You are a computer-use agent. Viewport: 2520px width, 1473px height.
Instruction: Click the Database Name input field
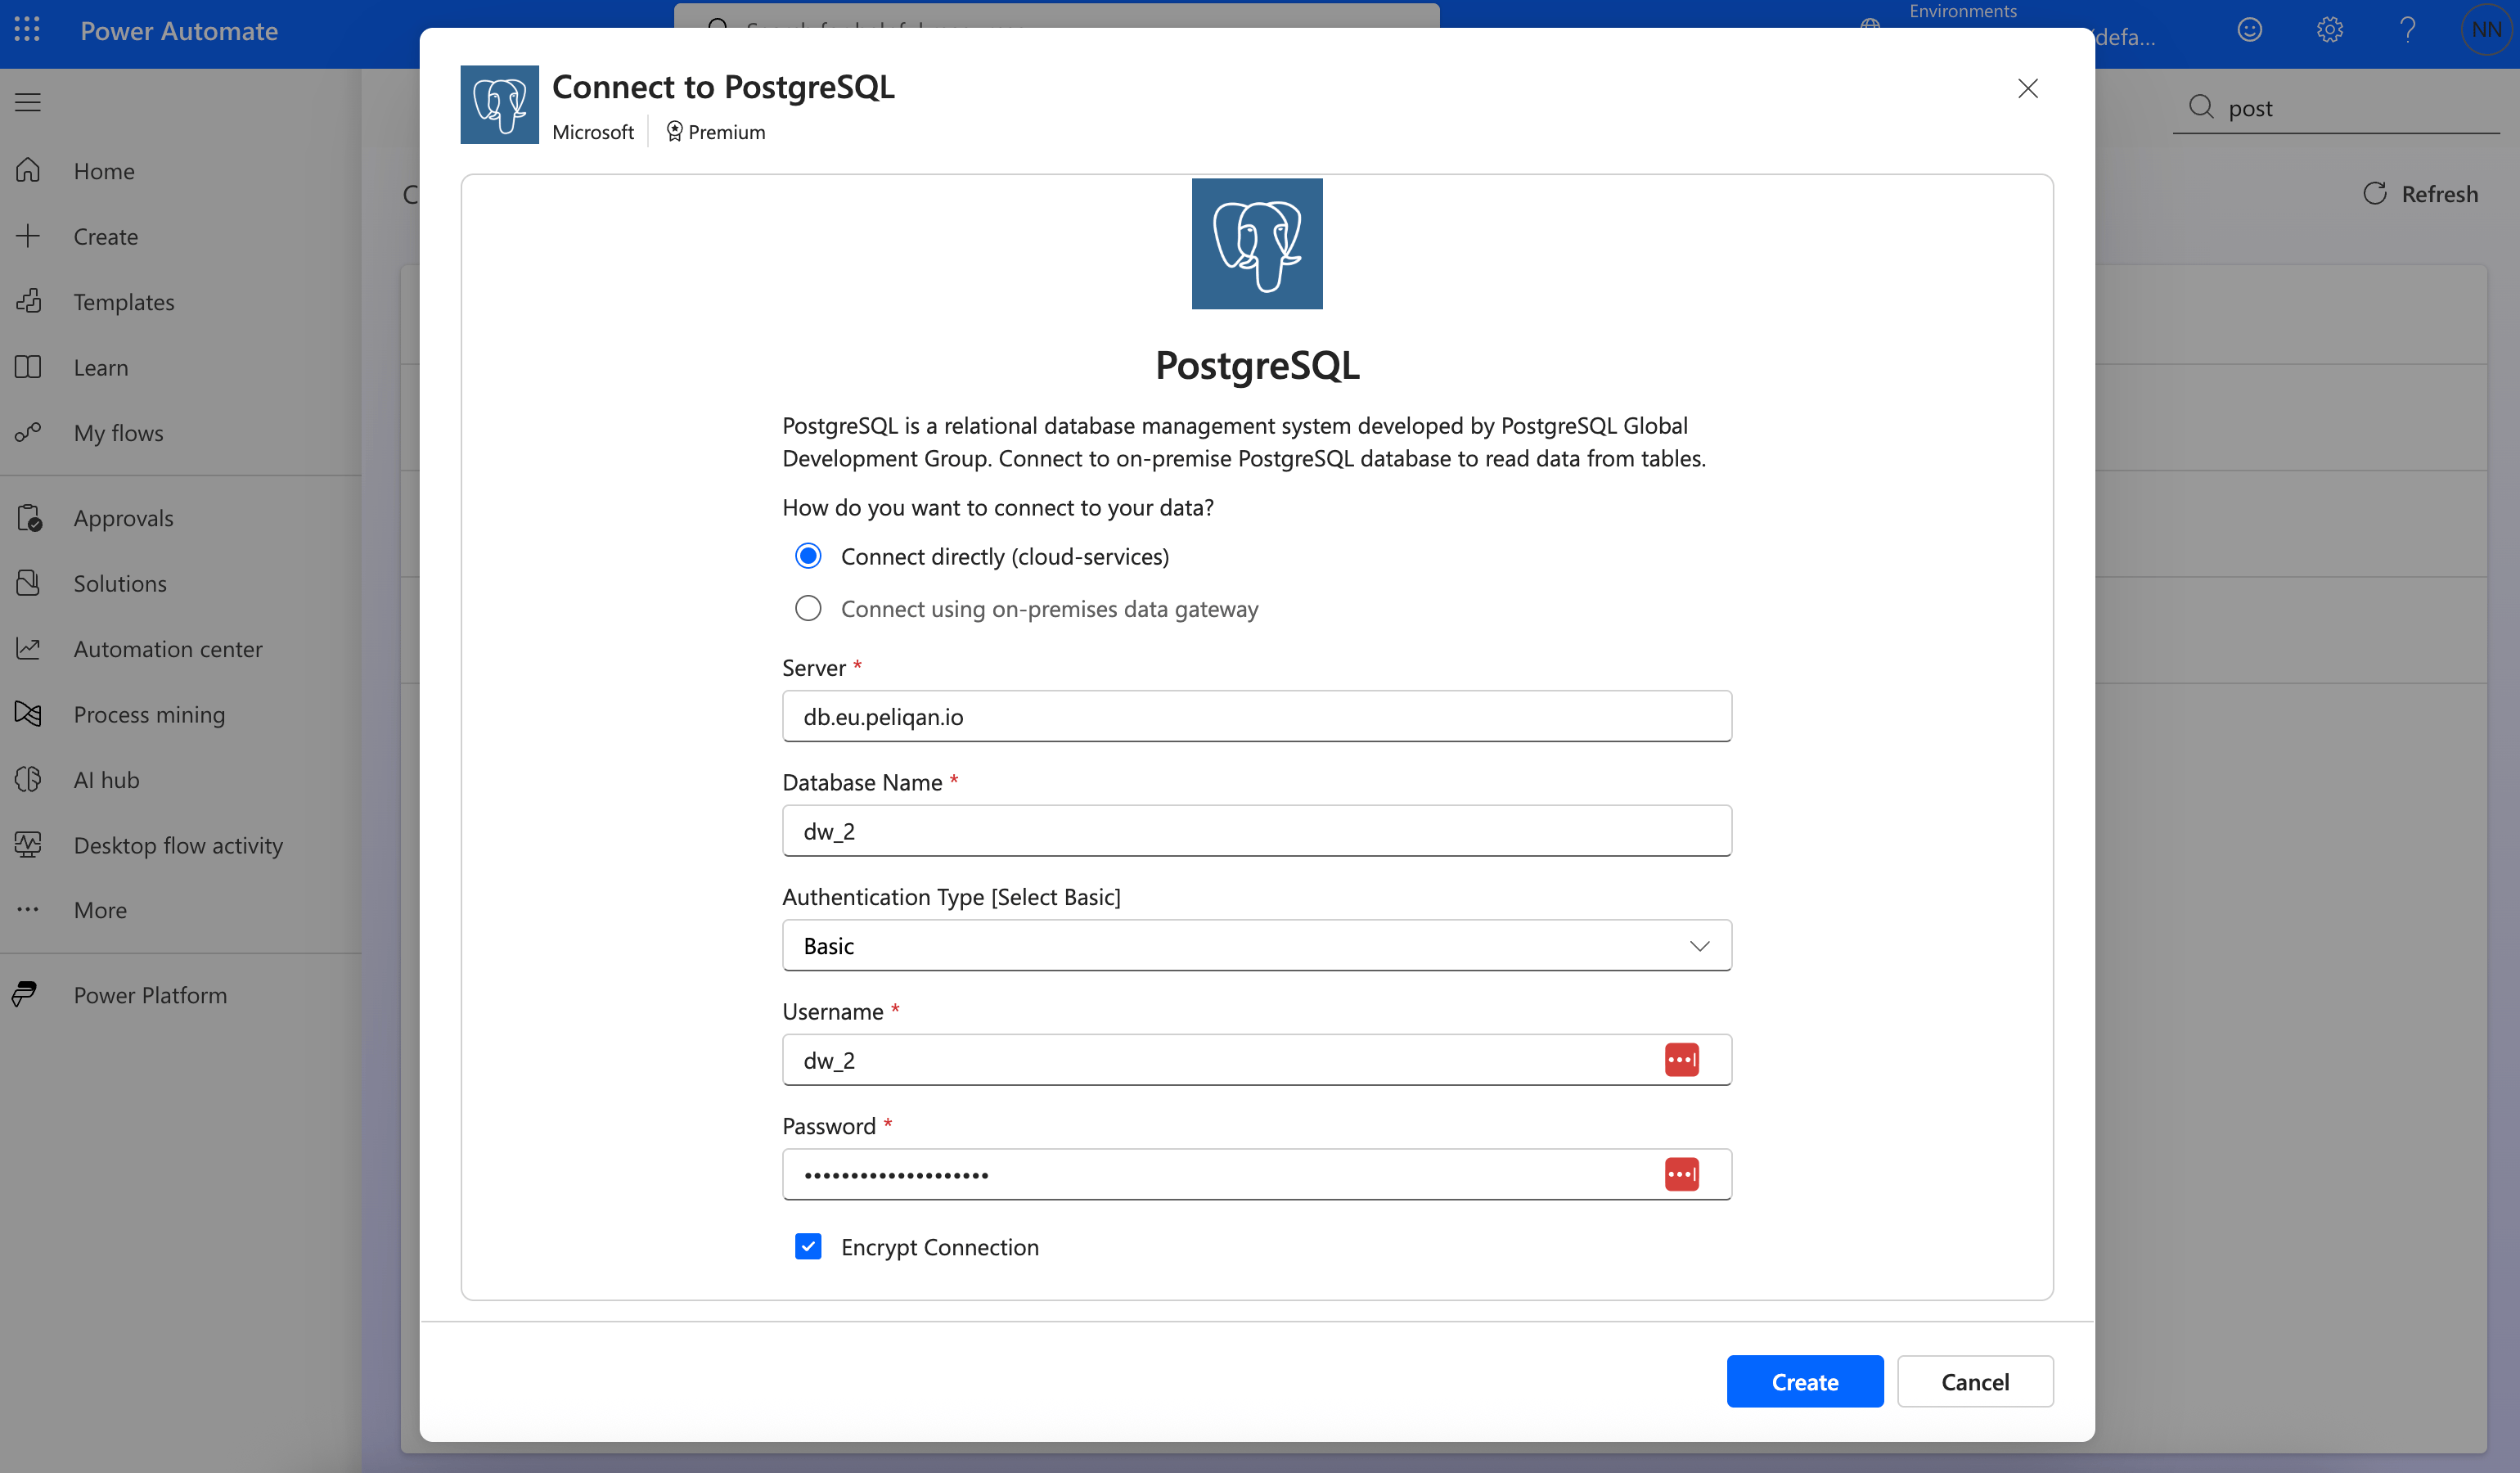coord(1257,831)
